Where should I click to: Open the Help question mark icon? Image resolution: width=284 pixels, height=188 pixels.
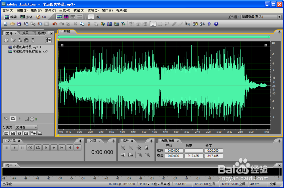click(x=216, y=24)
